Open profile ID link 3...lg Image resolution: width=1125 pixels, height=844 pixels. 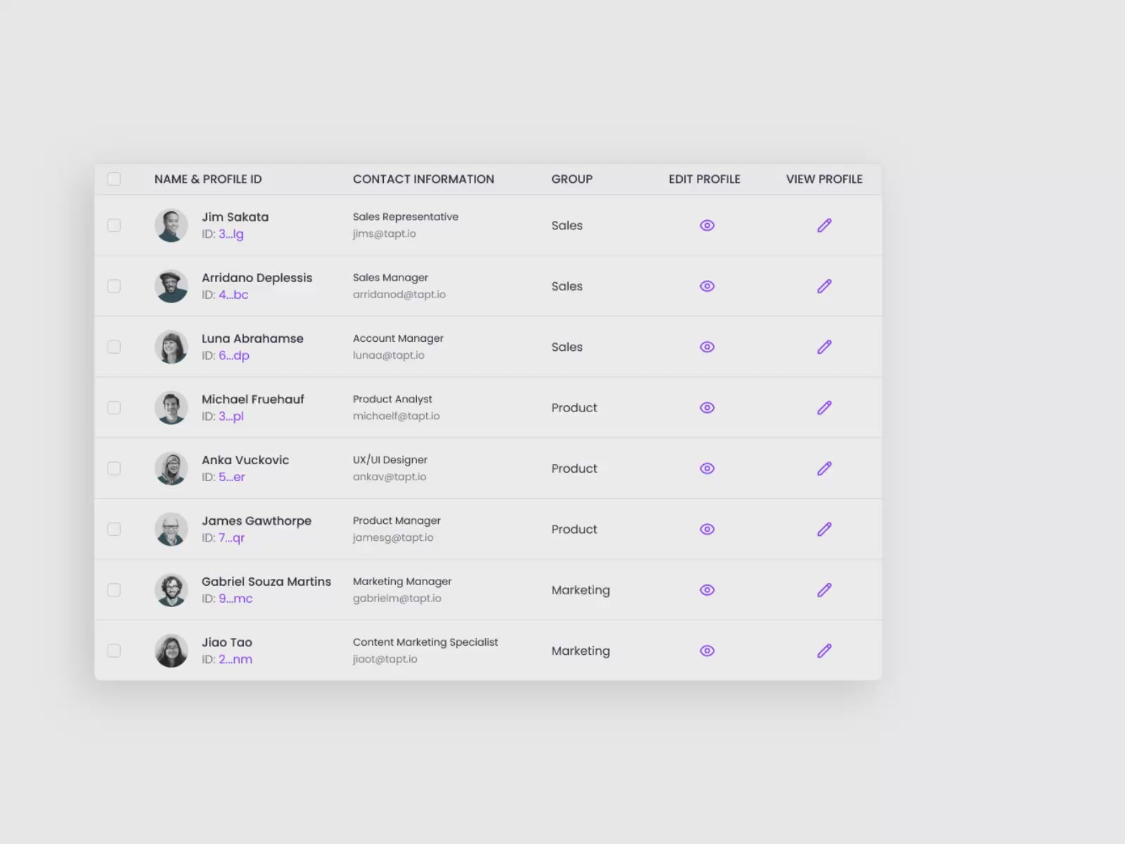(x=231, y=234)
